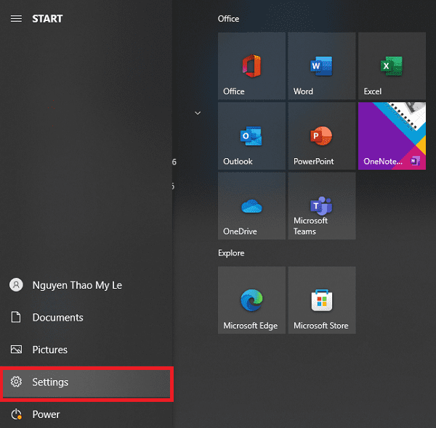
Task: Open account menu for Nguyen Thao My Le
Action: 86,285
